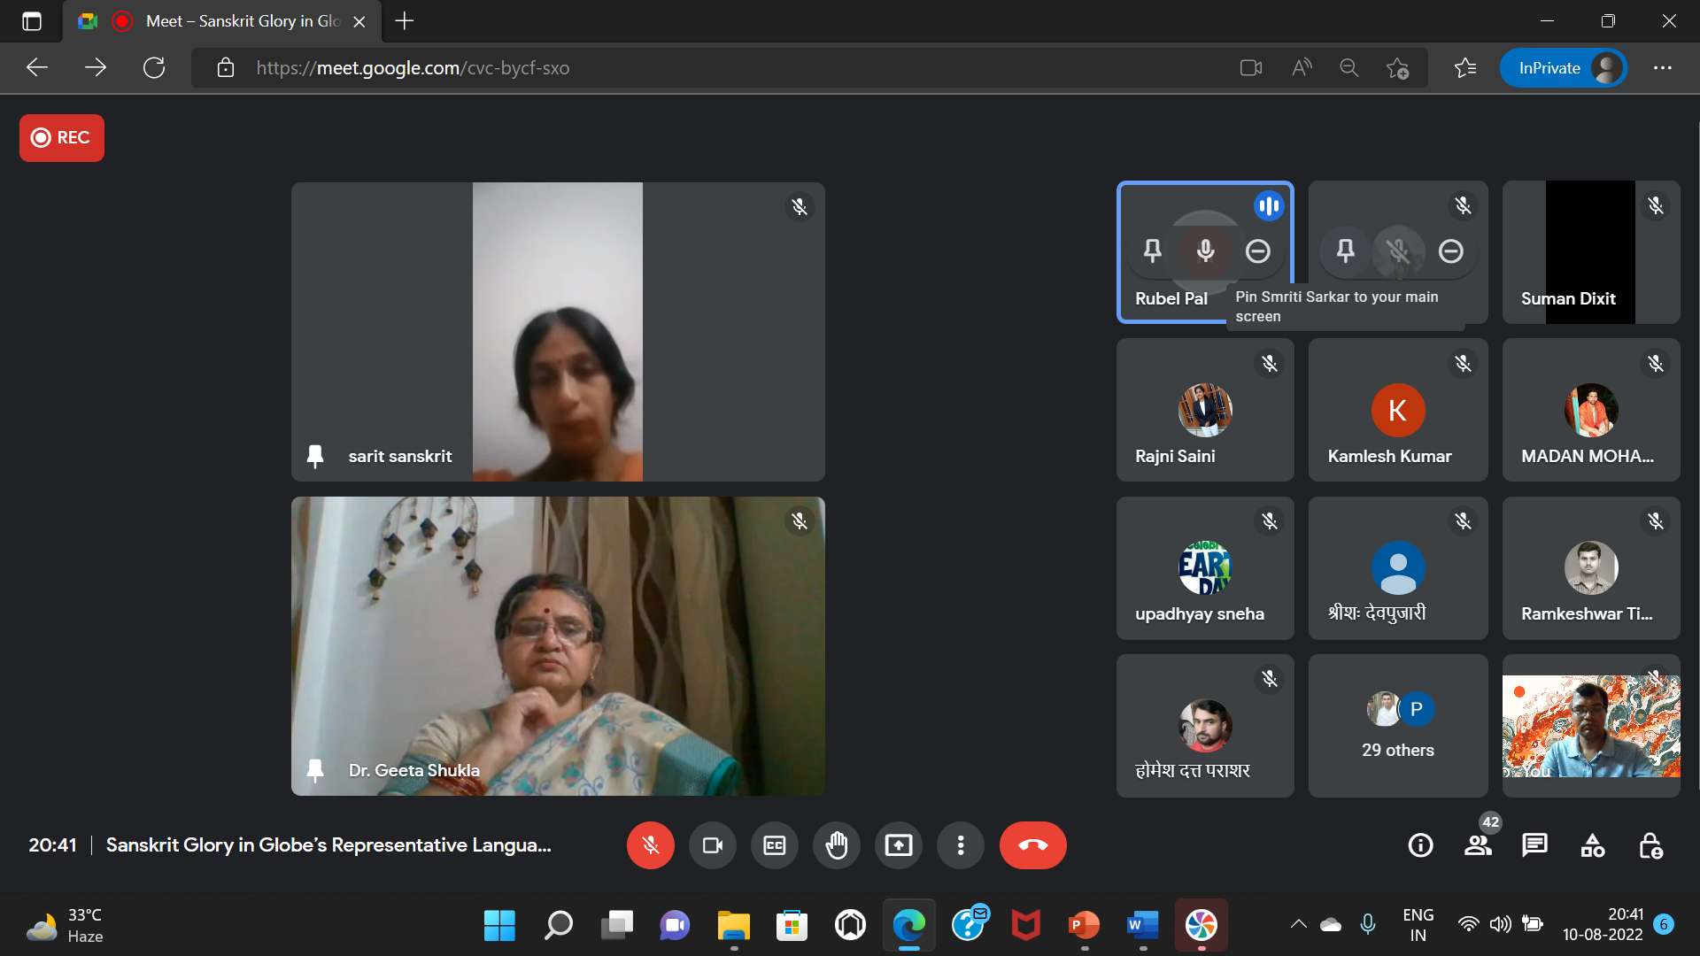Show everyone participants panel
1700x956 pixels.
pyautogui.click(x=1478, y=845)
